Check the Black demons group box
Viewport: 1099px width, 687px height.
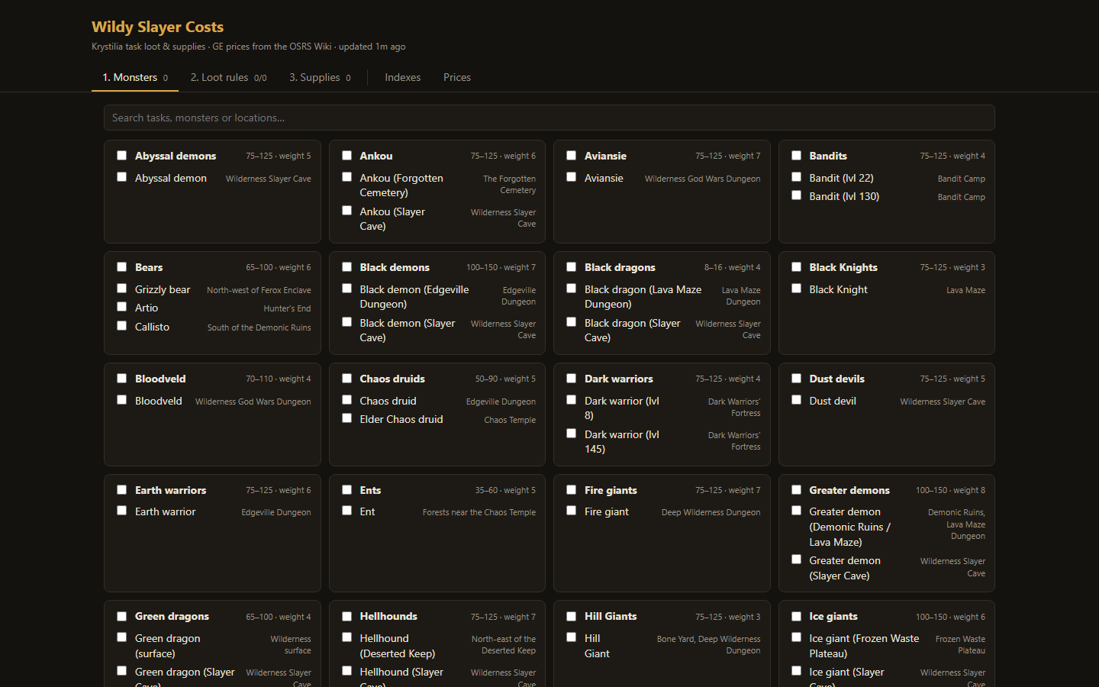coord(346,267)
